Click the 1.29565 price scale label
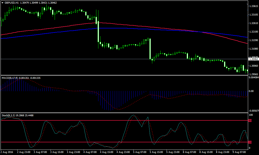This screenshot has width=259, height=155. click(253, 74)
